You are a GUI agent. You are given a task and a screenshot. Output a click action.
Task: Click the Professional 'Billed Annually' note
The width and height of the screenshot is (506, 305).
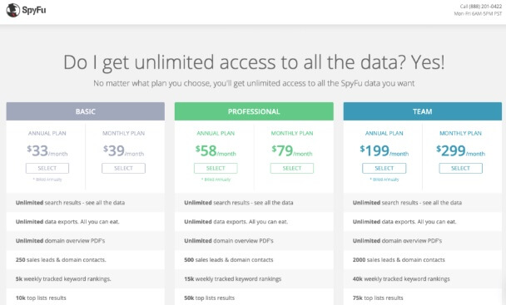(216, 180)
